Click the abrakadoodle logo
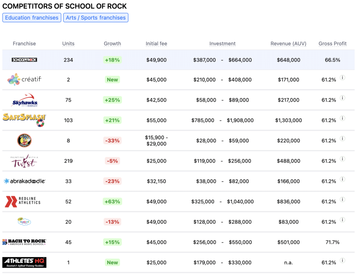357x277 pixels. (25, 181)
